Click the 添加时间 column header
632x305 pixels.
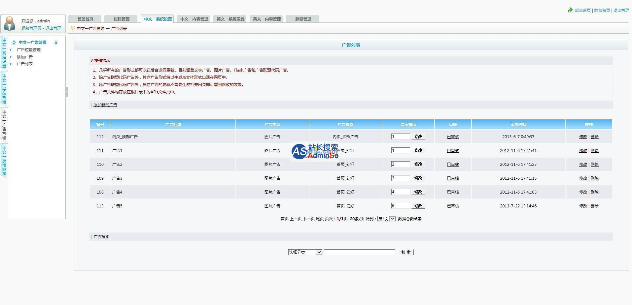point(518,125)
